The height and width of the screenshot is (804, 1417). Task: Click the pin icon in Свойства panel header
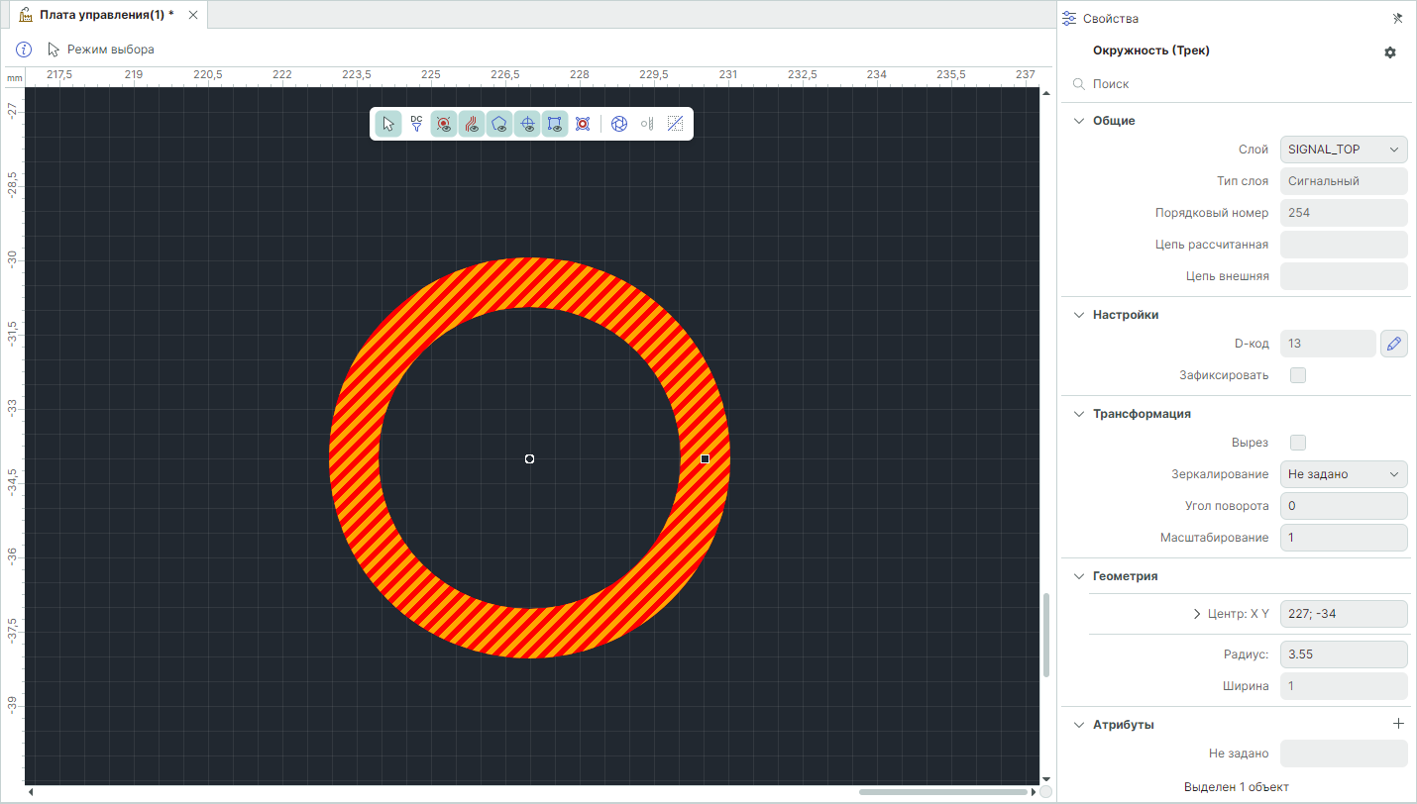pyautogui.click(x=1397, y=19)
